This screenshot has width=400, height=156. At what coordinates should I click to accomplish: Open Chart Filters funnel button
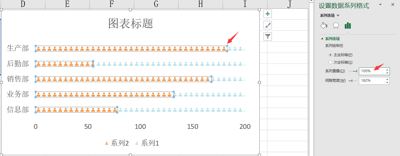coord(268,36)
